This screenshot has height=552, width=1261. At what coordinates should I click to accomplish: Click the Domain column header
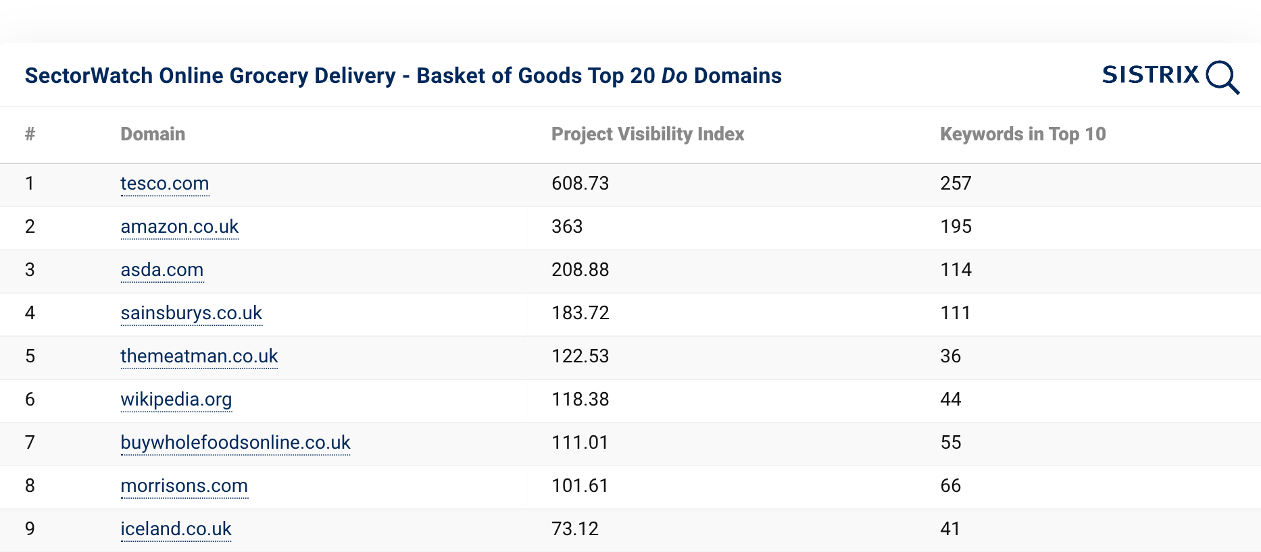pos(153,134)
